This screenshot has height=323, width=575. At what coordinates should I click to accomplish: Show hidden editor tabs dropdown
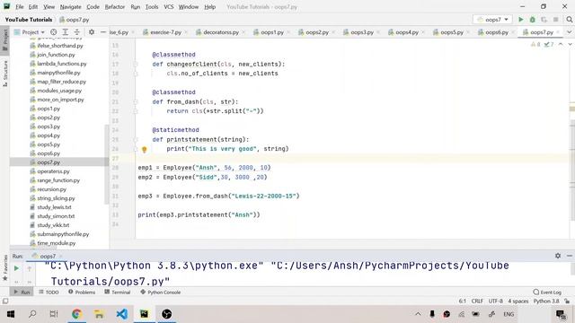pyautogui.click(x=569, y=32)
